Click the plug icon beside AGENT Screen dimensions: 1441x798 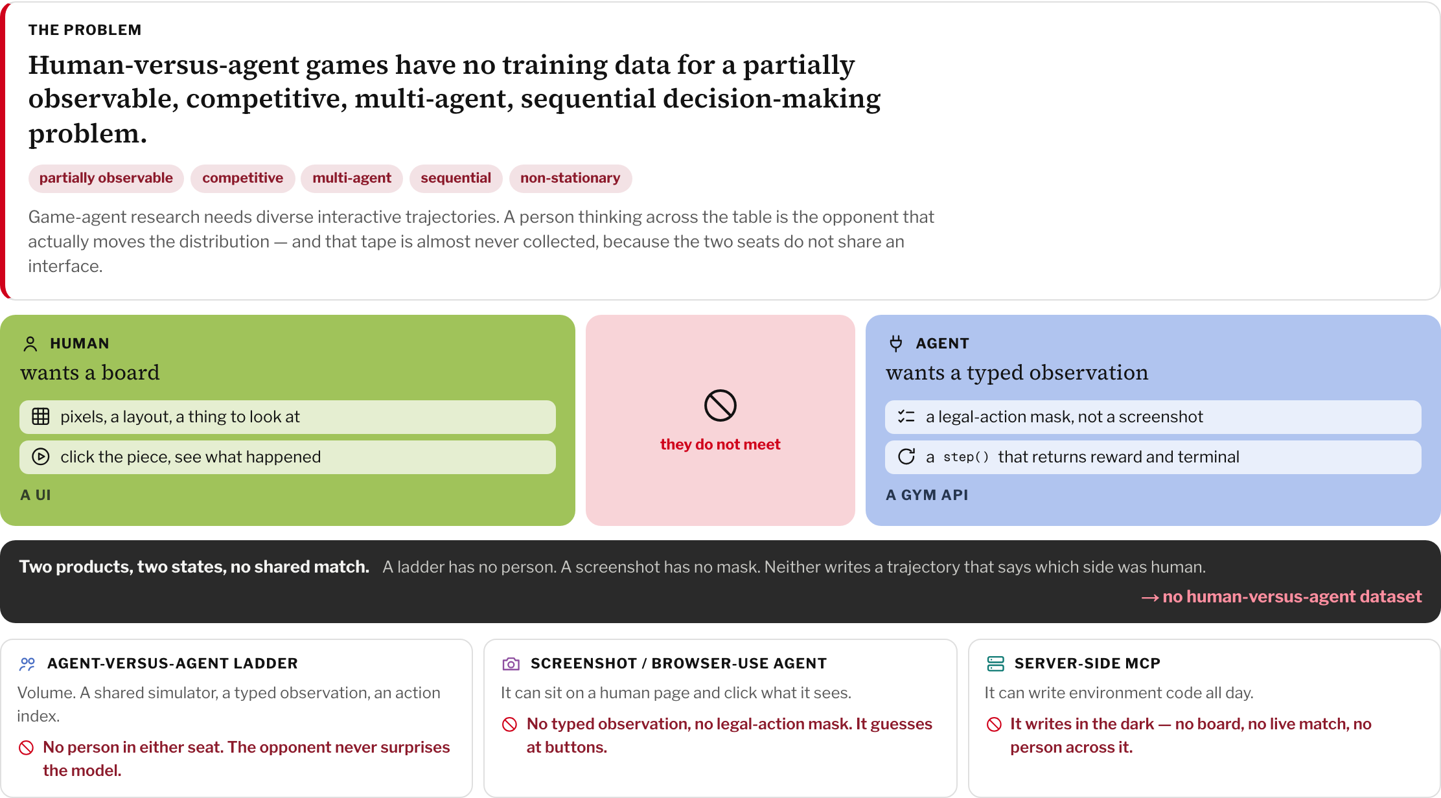(x=895, y=343)
